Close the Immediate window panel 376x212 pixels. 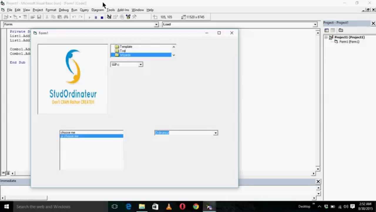coord(318,181)
